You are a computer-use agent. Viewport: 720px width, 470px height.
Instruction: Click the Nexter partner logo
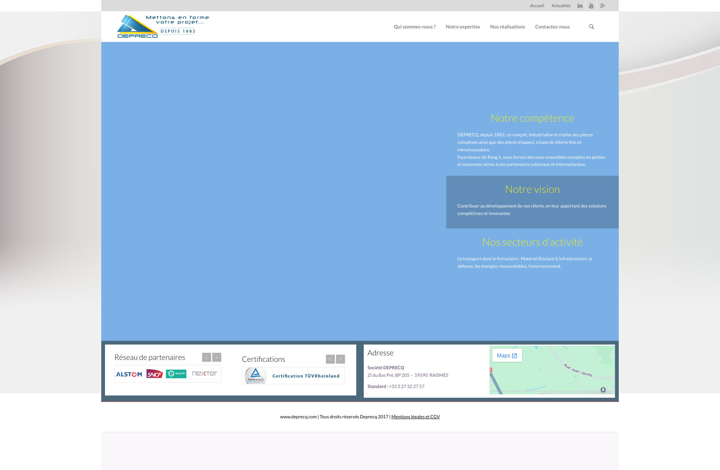click(204, 373)
